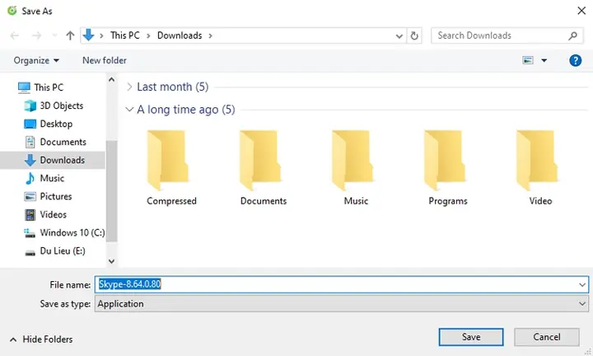The image size is (593, 356).
Task: Expand chevron after Downloads breadcrumb
Action: tap(210, 35)
